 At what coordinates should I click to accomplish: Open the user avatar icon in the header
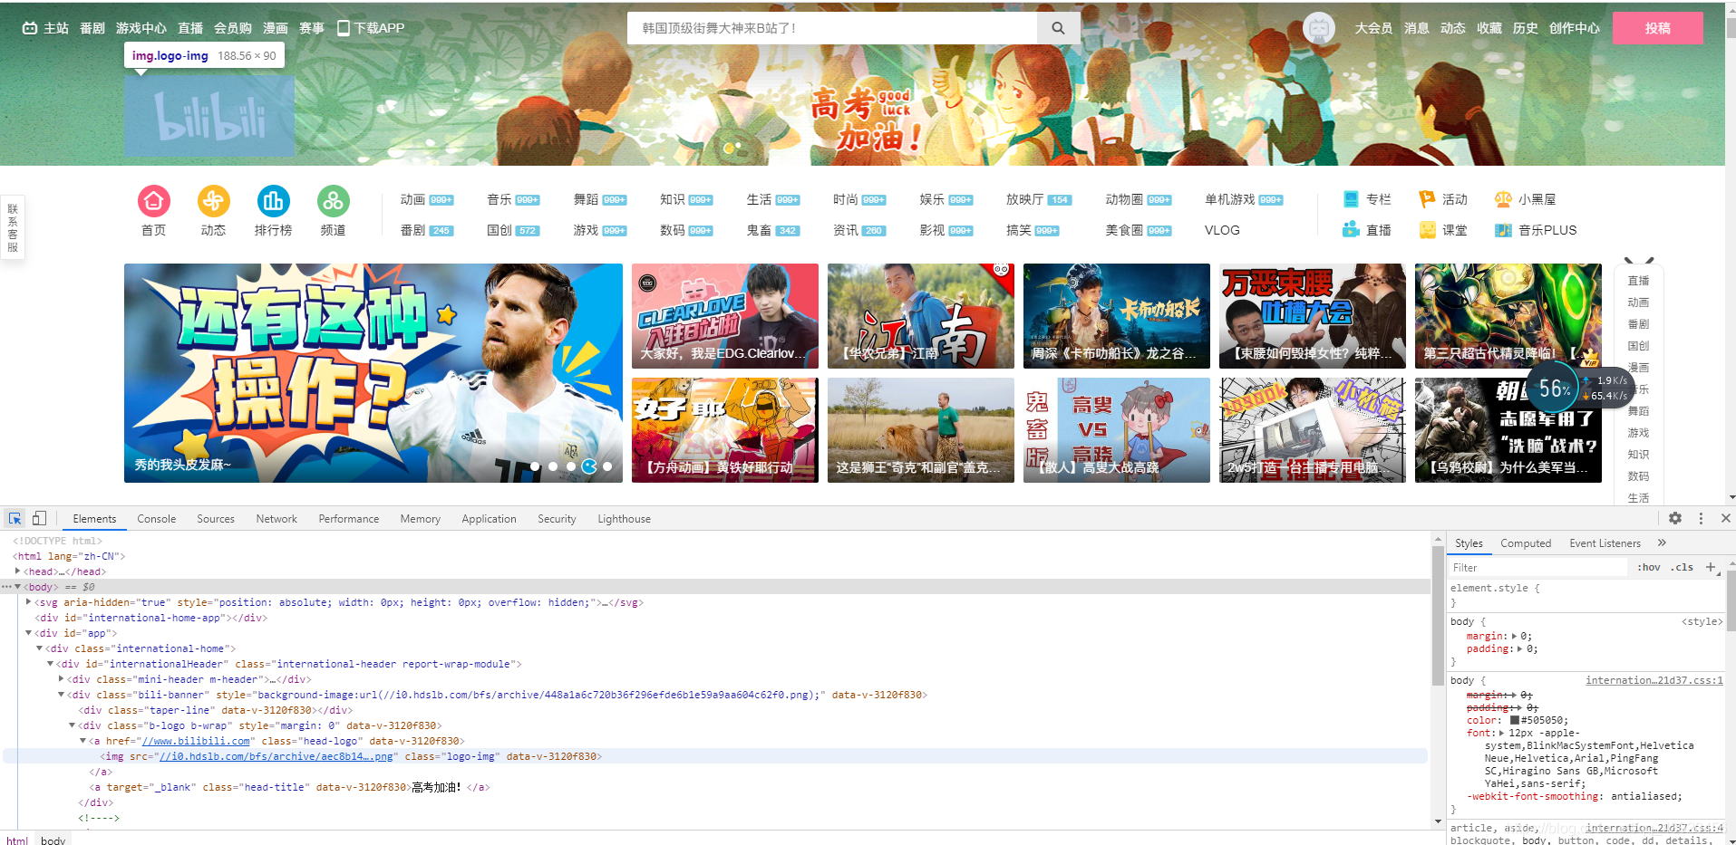click(x=1319, y=28)
